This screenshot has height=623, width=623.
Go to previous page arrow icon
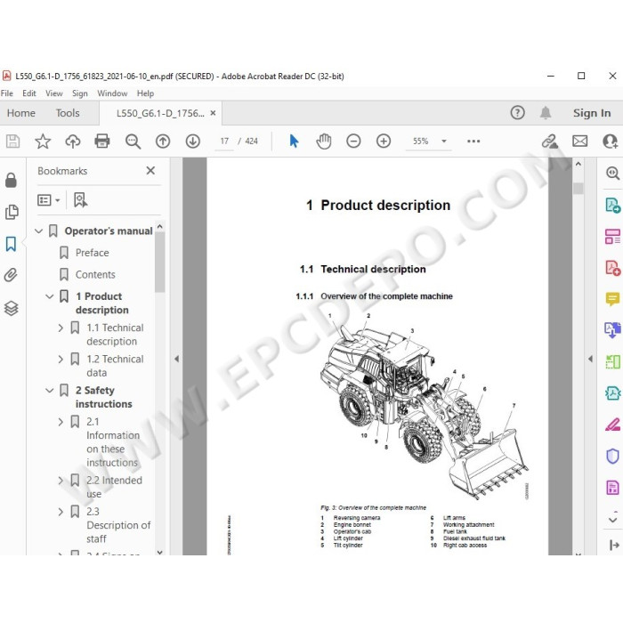[x=163, y=141]
